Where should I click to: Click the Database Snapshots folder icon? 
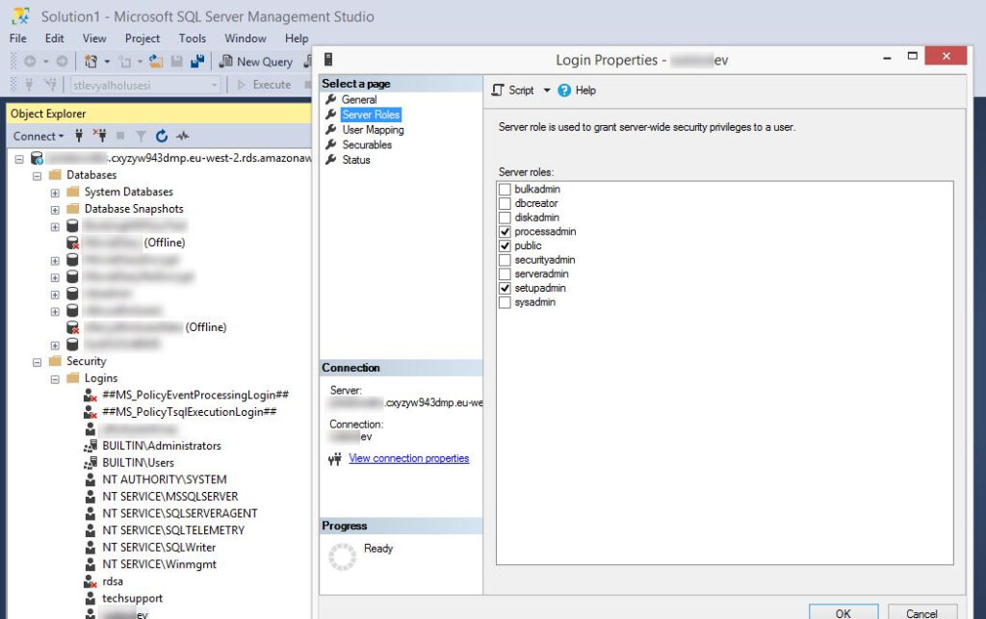tap(73, 209)
